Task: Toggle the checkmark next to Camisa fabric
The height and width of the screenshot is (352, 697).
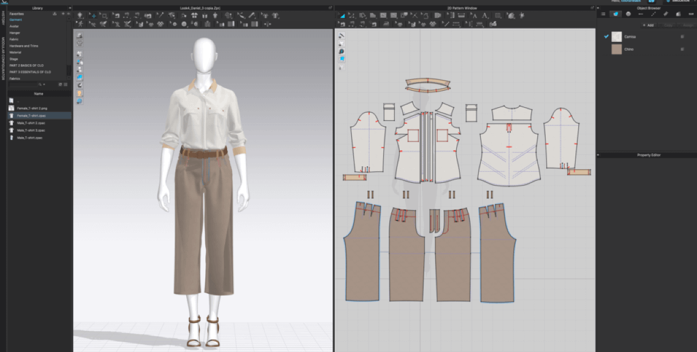Action: coord(606,36)
